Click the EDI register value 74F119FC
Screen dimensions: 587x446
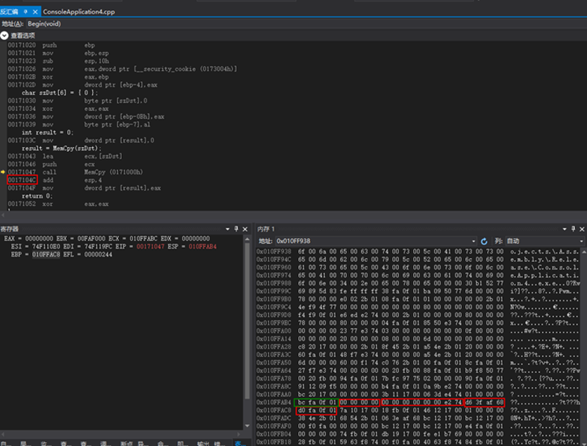(x=98, y=246)
